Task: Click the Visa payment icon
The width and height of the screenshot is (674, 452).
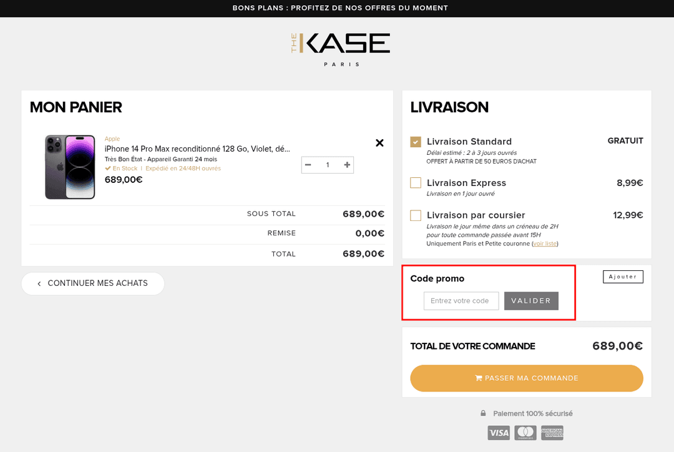Action: [499, 433]
